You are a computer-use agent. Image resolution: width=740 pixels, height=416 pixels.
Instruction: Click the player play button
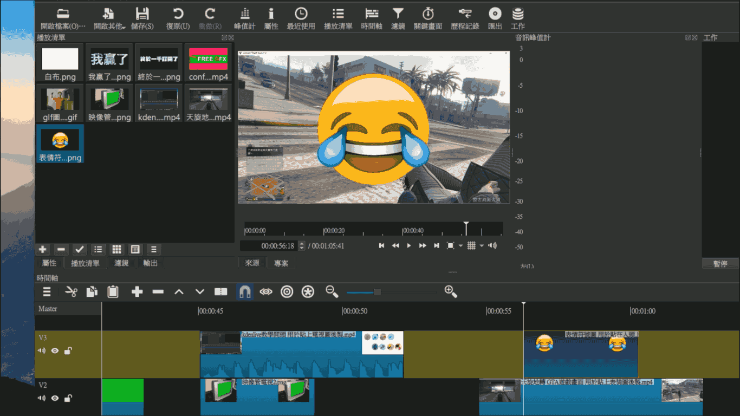(409, 245)
